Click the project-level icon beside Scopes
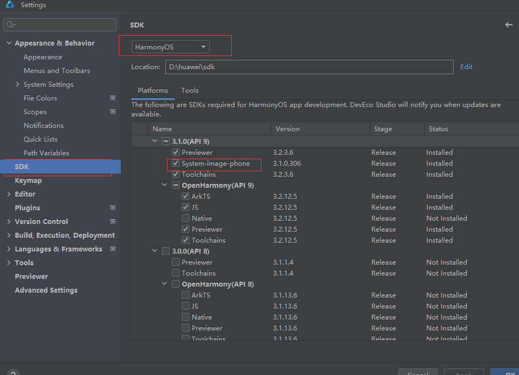 point(113,111)
